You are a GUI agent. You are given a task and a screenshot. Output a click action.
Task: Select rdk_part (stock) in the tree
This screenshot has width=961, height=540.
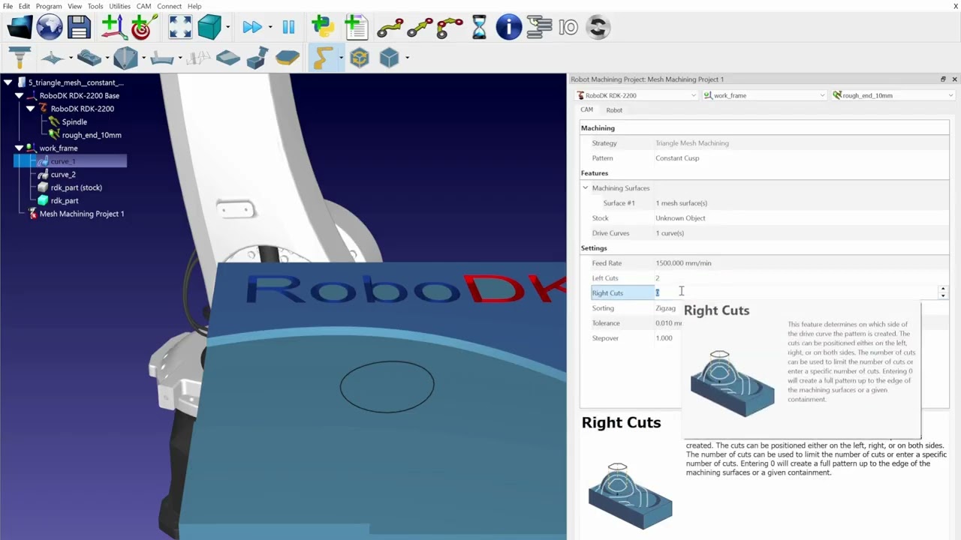point(76,187)
